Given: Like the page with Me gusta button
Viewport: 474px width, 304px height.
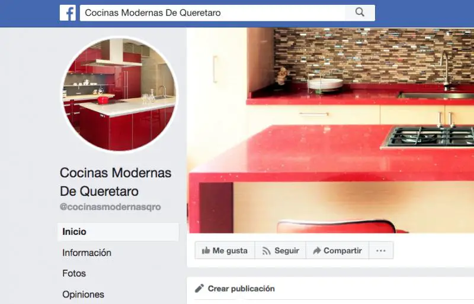Looking at the screenshot, I should point(225,250).
